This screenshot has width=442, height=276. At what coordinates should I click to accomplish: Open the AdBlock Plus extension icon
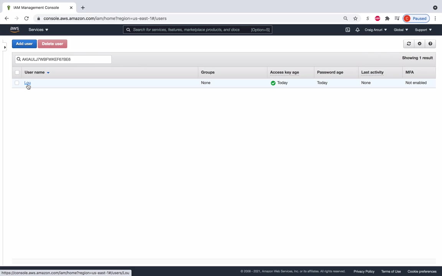tap(378, 18)
